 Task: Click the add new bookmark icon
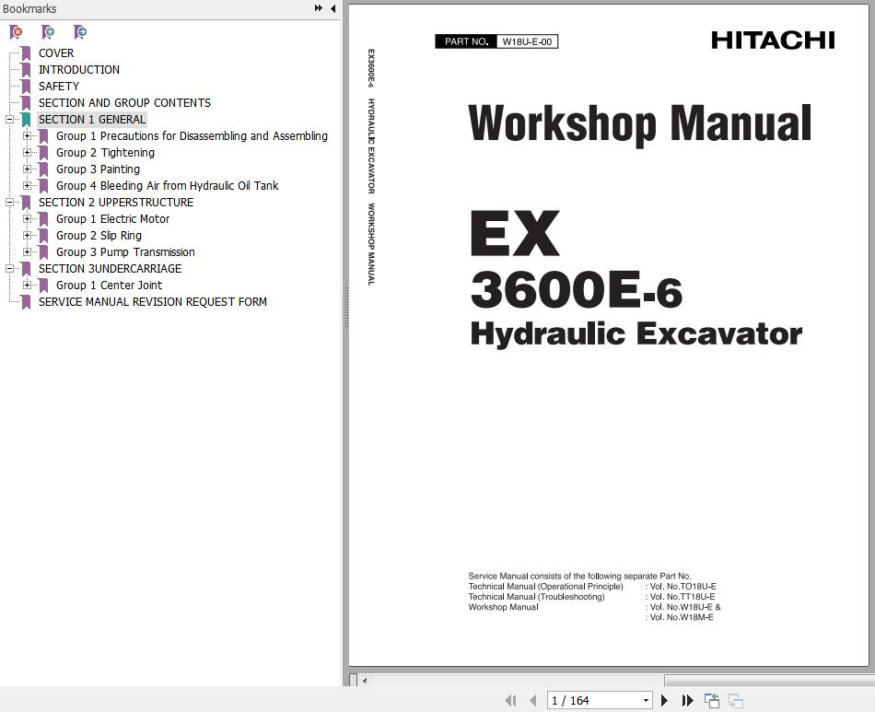point(48,32)
